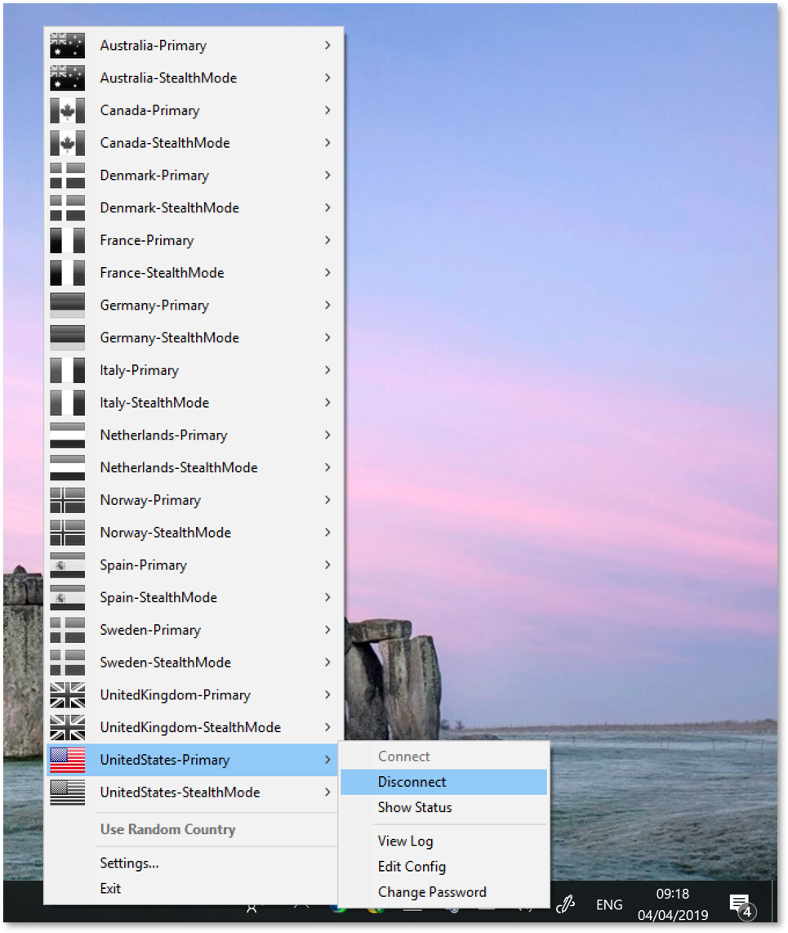788x933 pixels.
Task: Click the Norway-Primary flag icon
Action: (x=67, y=500)
